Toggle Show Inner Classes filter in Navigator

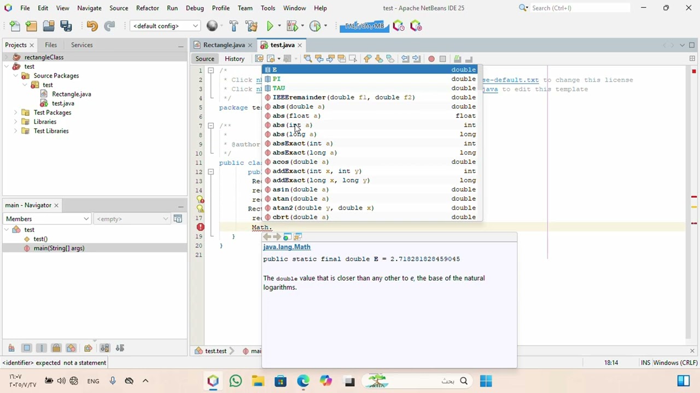(71, 348)
